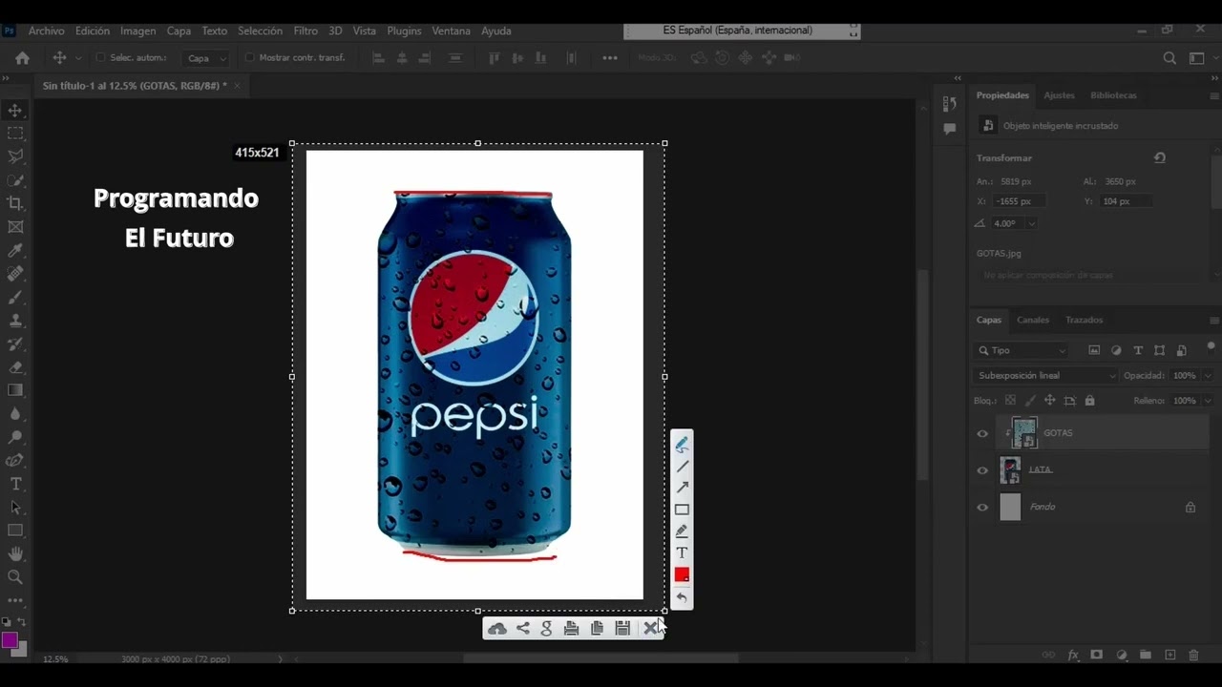Select the Crop tool
Image resolution: width=1222 pixels, height=687 pixels.
15,203
